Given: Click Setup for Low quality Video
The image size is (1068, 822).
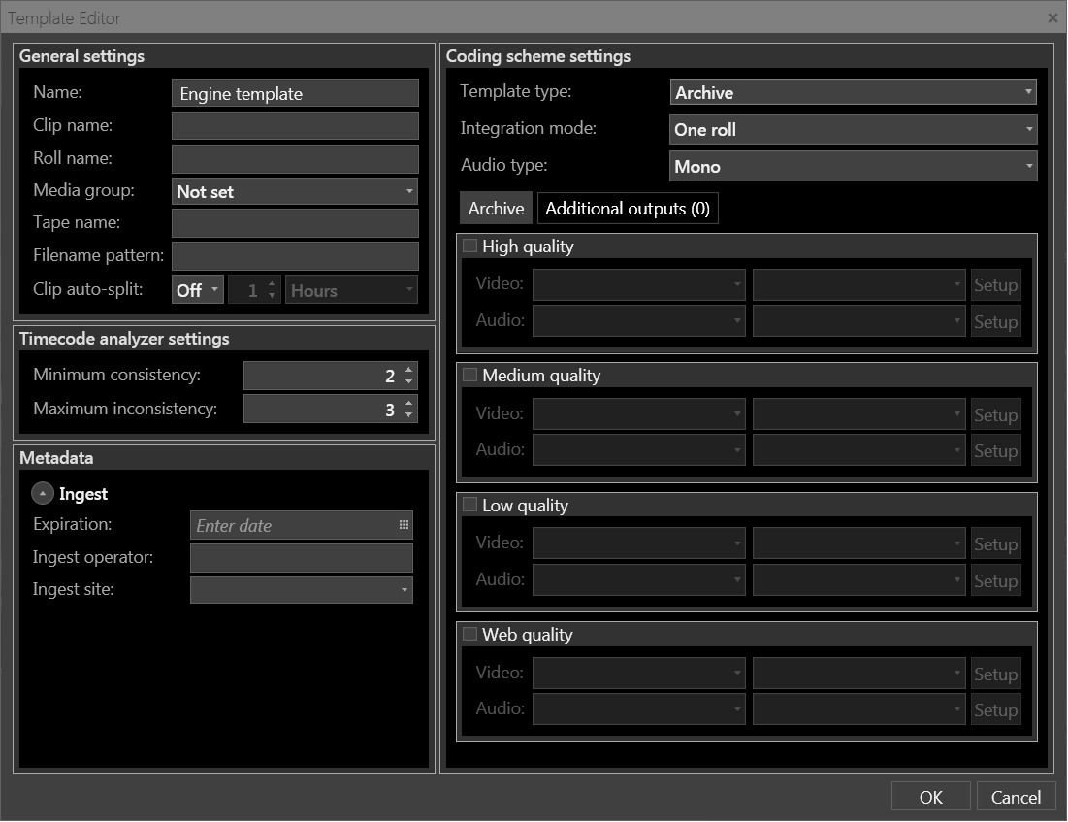Looking at the screenshot, I should pos(995,543).
